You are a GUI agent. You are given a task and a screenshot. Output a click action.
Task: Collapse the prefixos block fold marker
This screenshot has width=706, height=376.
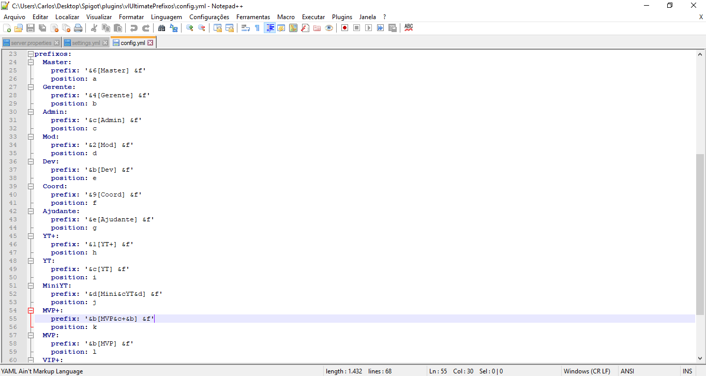[x=31, y=54]
